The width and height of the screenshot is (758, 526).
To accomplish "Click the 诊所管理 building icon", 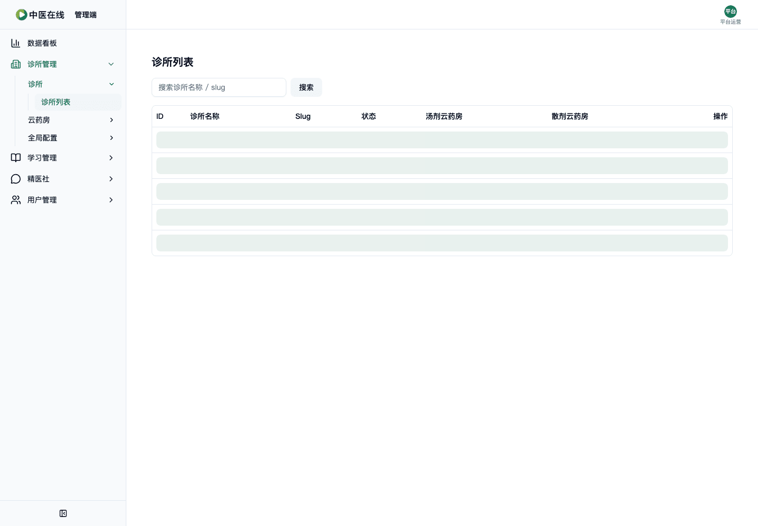I will [x=16, y=64].
